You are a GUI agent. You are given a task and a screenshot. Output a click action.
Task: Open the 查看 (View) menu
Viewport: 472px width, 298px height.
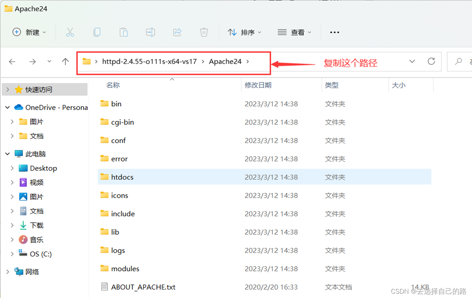[295, 32]
